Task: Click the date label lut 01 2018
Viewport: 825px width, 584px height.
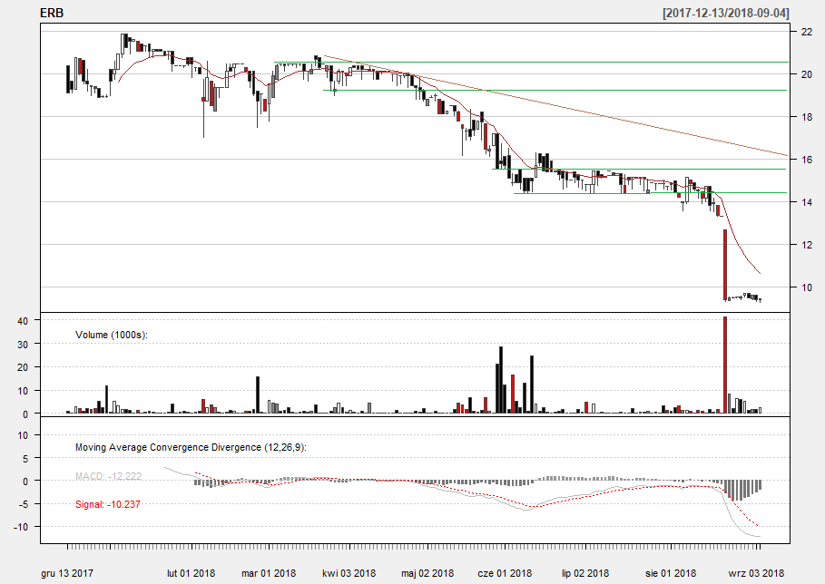Action: [191, 573]
